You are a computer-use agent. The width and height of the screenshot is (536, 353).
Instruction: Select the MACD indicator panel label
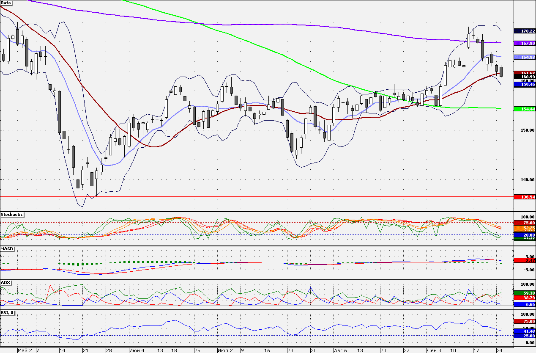pos(7,248)
